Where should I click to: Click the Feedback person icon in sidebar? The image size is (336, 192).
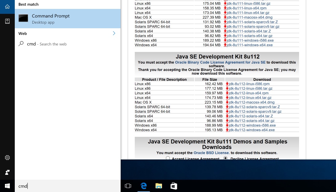7,172
